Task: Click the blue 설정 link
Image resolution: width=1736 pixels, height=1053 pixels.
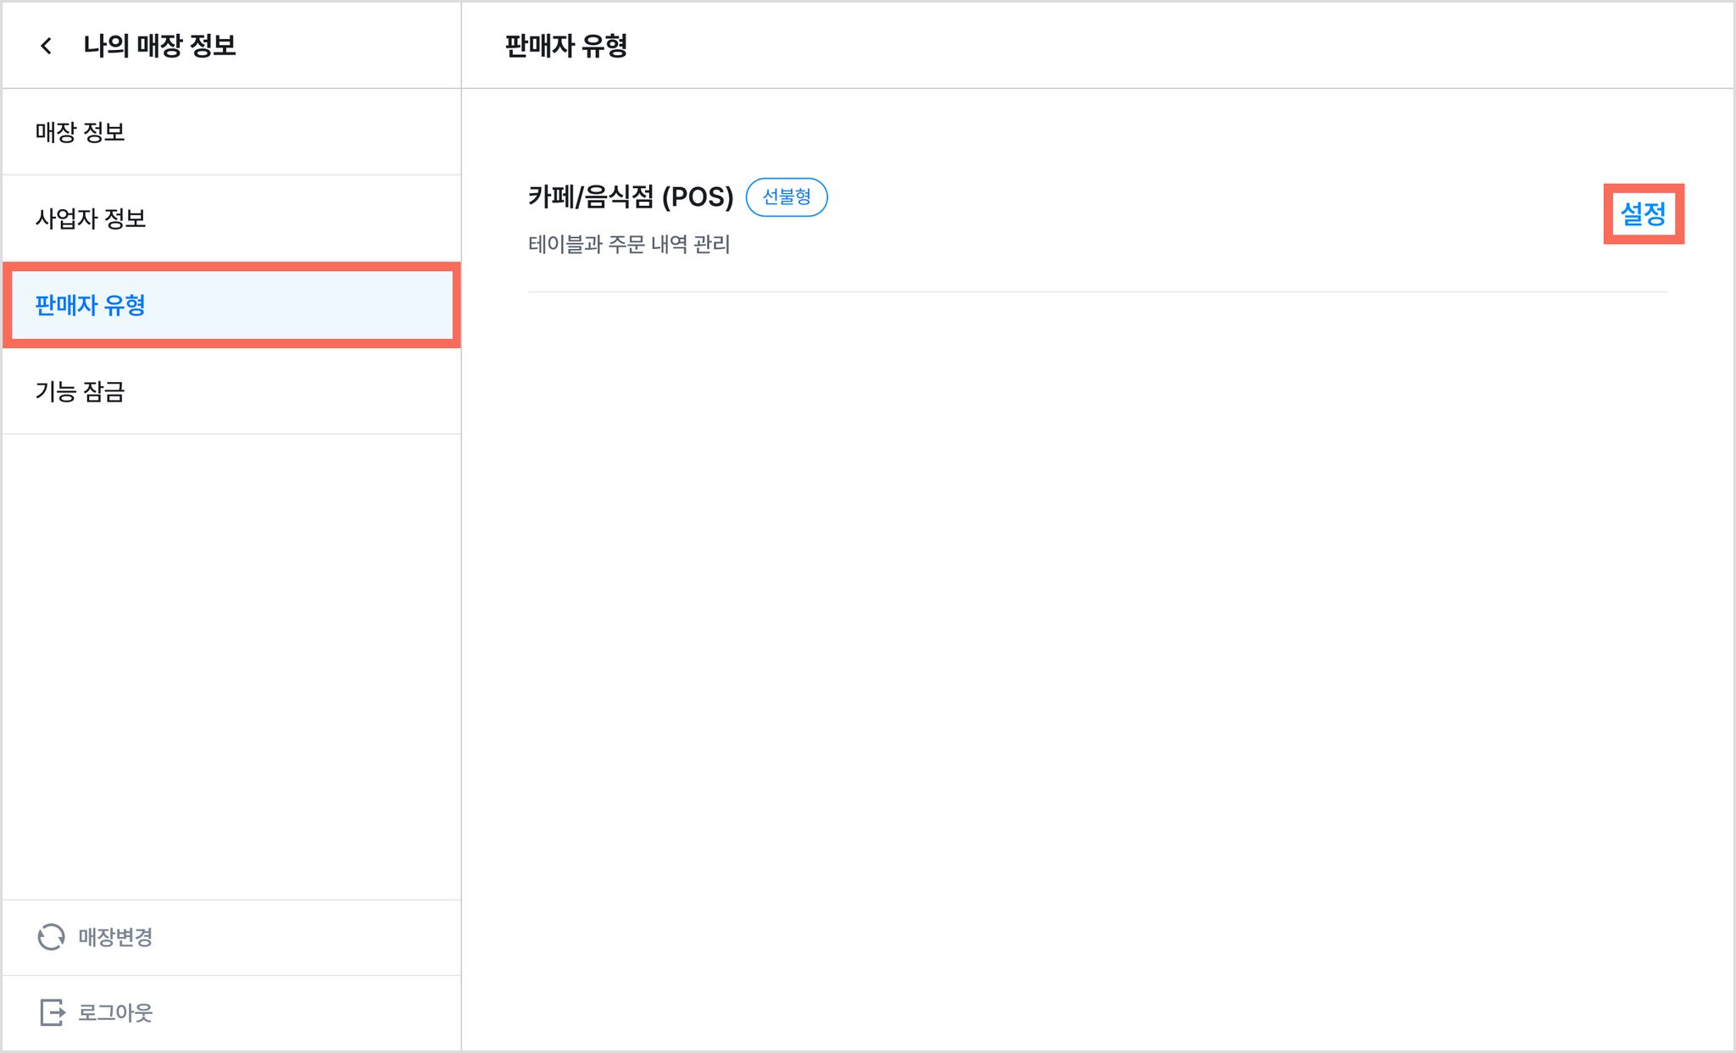Action: [x=1643, y=213]
